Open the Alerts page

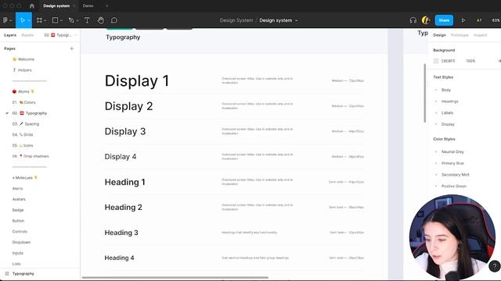click(x=17, y=189)
